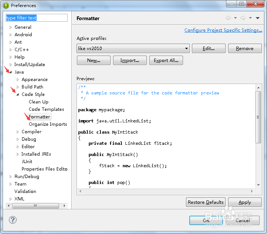Click the Cancel button
267x234 pixels.
tap(243, 221)
